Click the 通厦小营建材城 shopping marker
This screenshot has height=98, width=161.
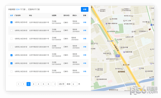pos(107,24)
